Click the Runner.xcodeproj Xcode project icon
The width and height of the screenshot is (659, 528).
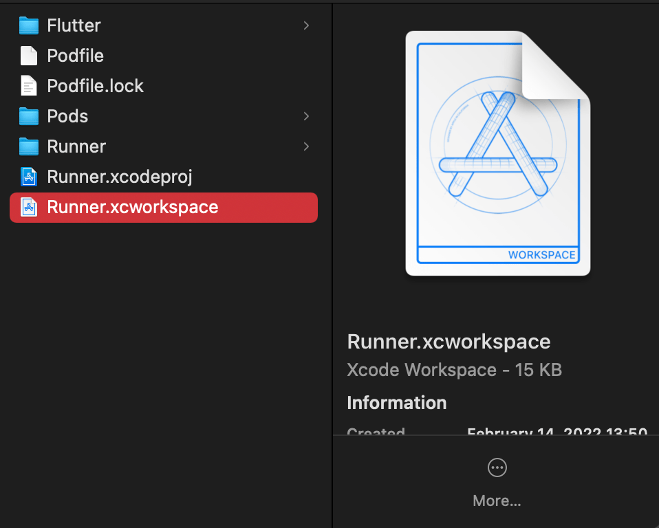tap(28, 177)
